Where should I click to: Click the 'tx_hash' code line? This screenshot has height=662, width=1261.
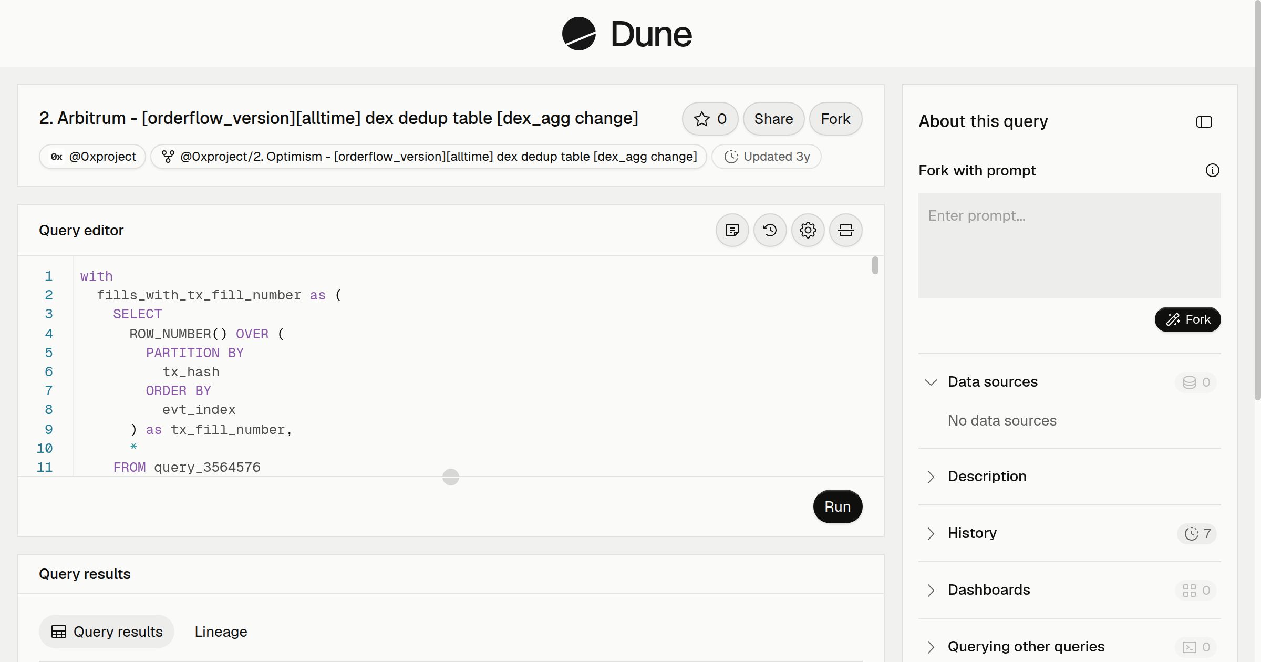point(191,372)
